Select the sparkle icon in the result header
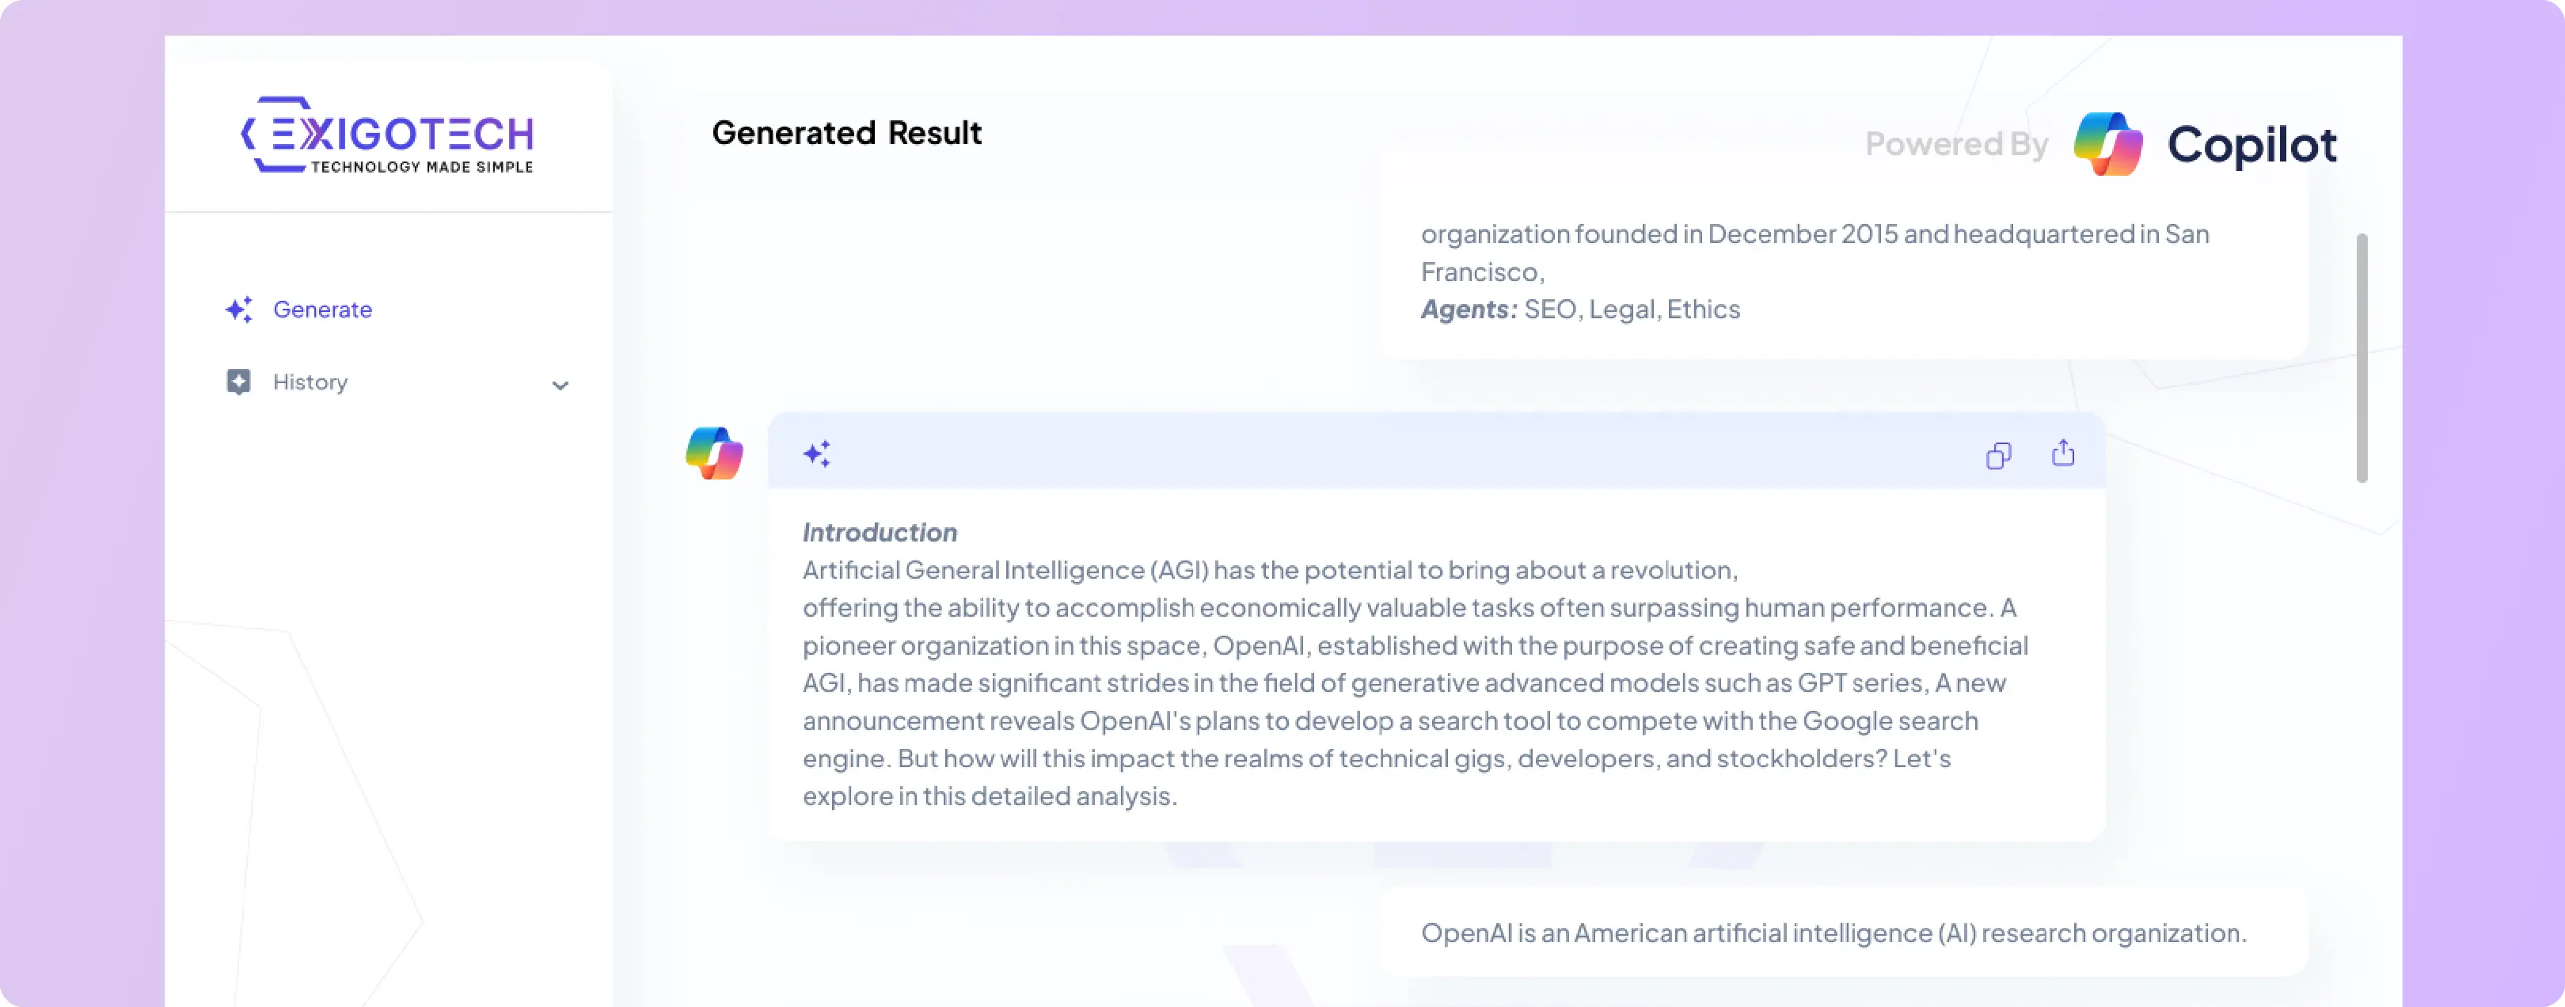The height and width of the screenshot is (1007, 2565). tap(818, 453)
